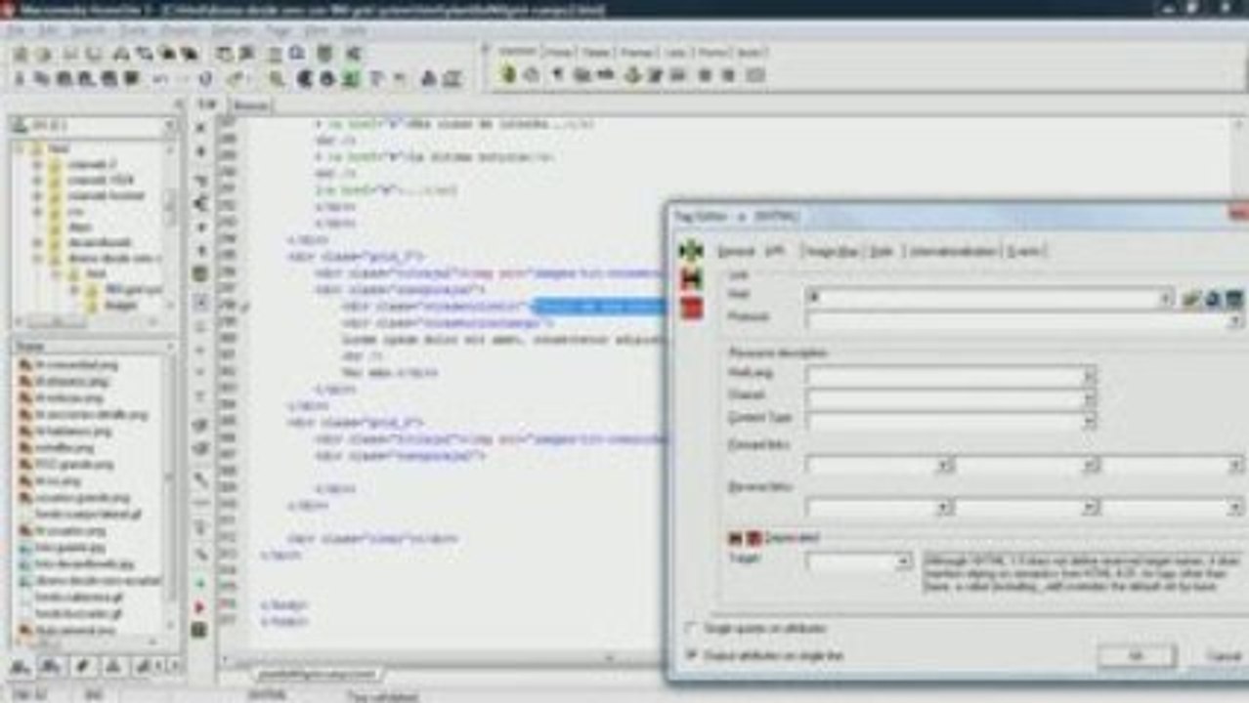Switch to the Browse tab of the editor
Viewport: 1249px width, 703px height.
(x=251, y=105)
